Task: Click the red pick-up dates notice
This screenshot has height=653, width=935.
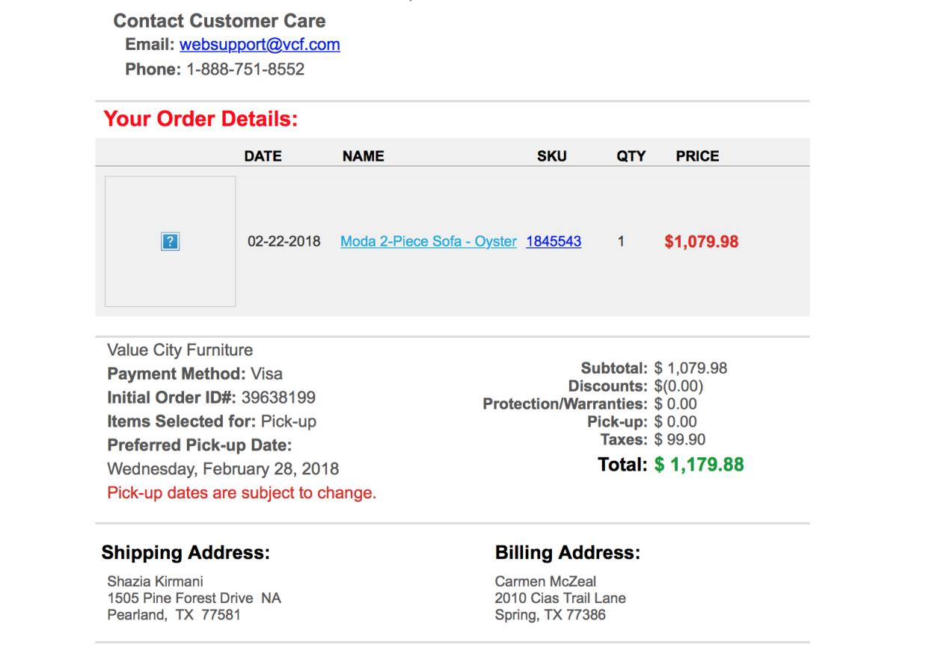Action: [x=242, y=494]
